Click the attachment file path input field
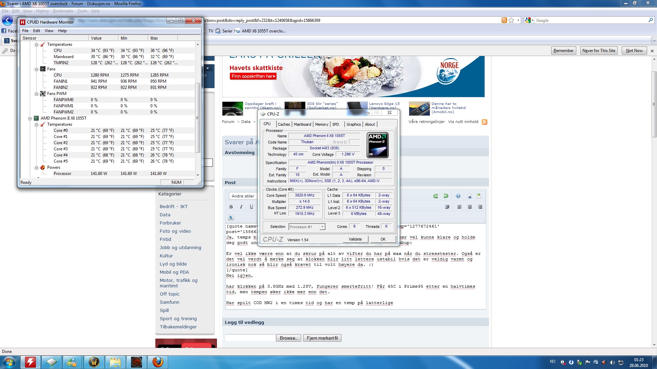The image size is (657, 369). 250,338
